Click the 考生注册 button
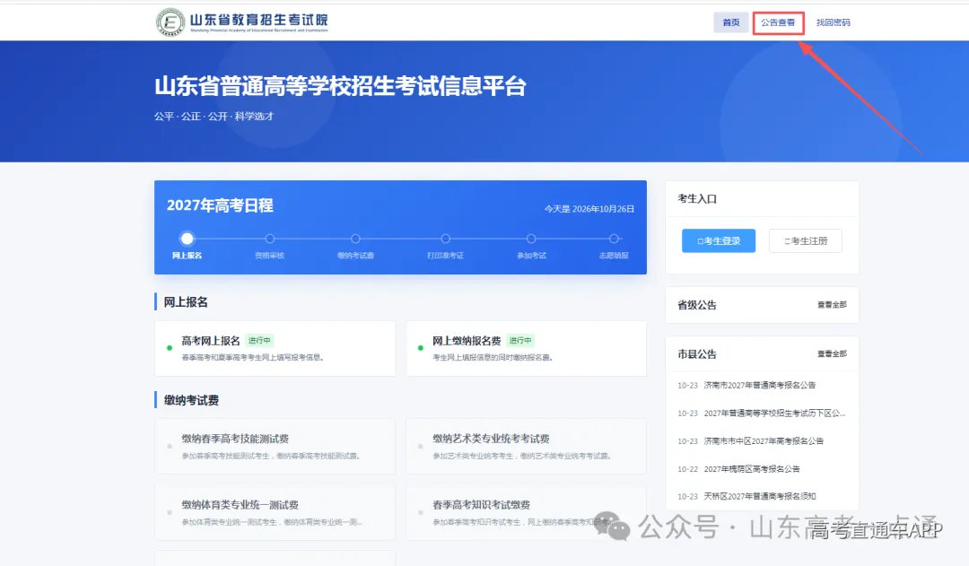Image resolution: width=969 pixels, height=566 pixels. tap(806, 241)
